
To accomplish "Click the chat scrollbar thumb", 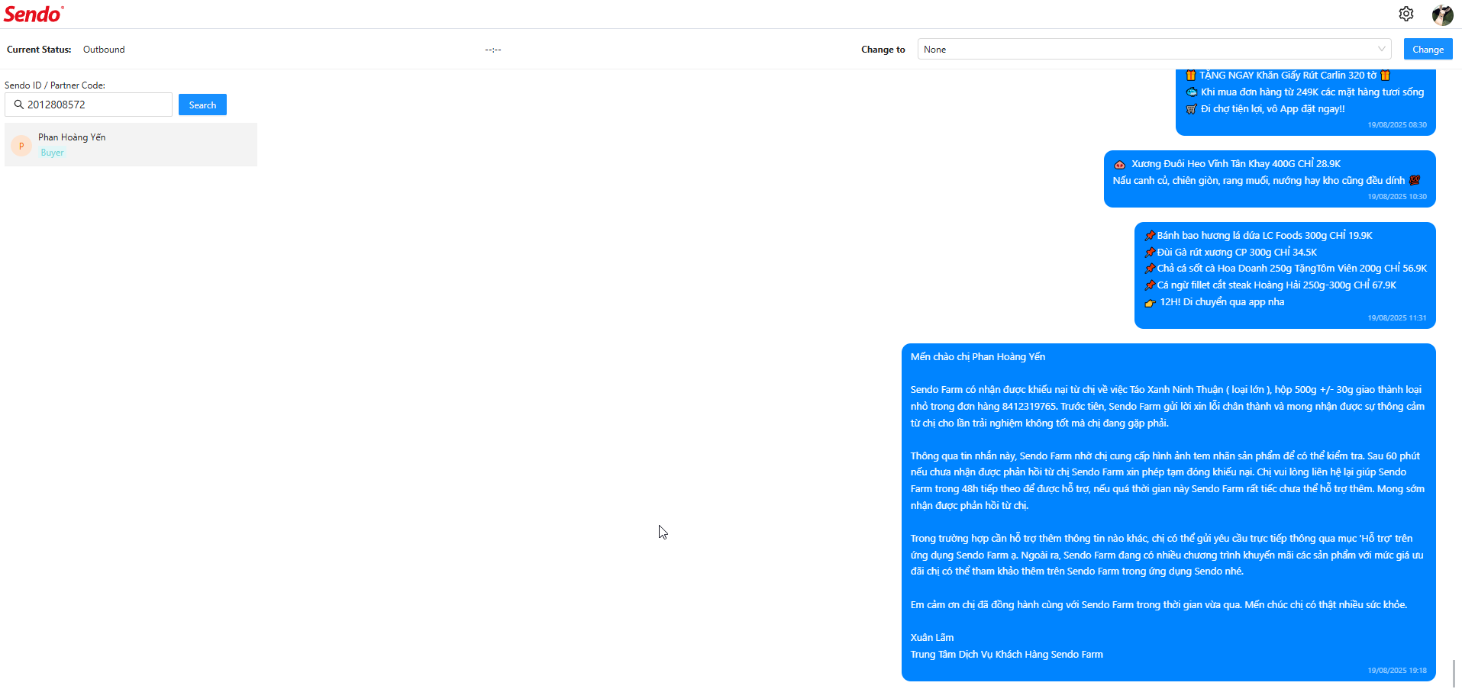I will click(x=1454, y=674).
